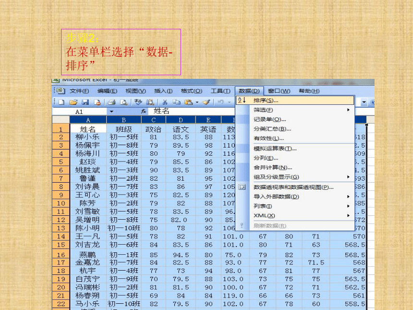Screen dimensions: 413x310
Task: Open Print Preview from the toolbar
Action: (123, 102)
